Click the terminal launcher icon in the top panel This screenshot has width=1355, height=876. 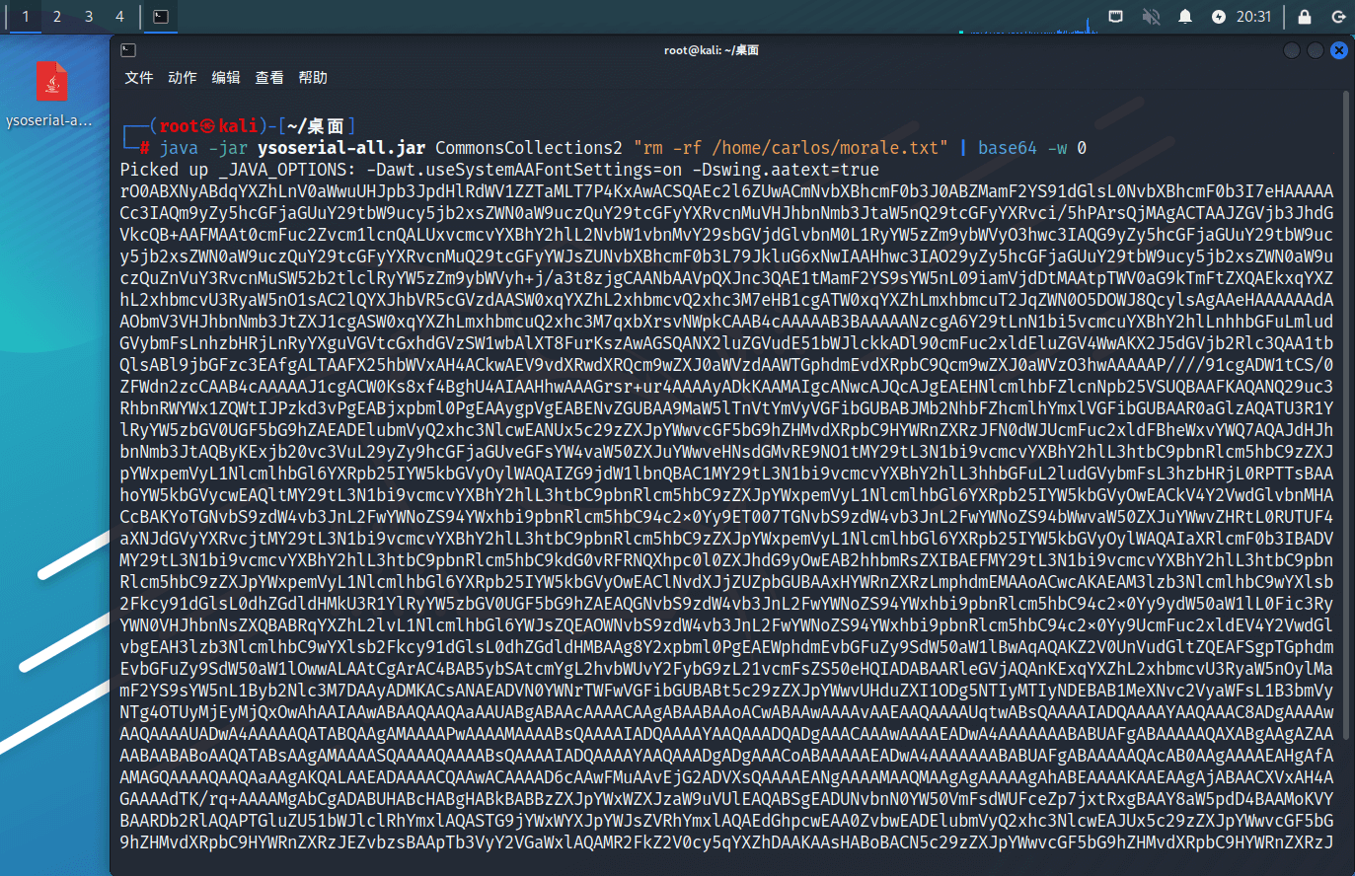(x=161, y=17)
